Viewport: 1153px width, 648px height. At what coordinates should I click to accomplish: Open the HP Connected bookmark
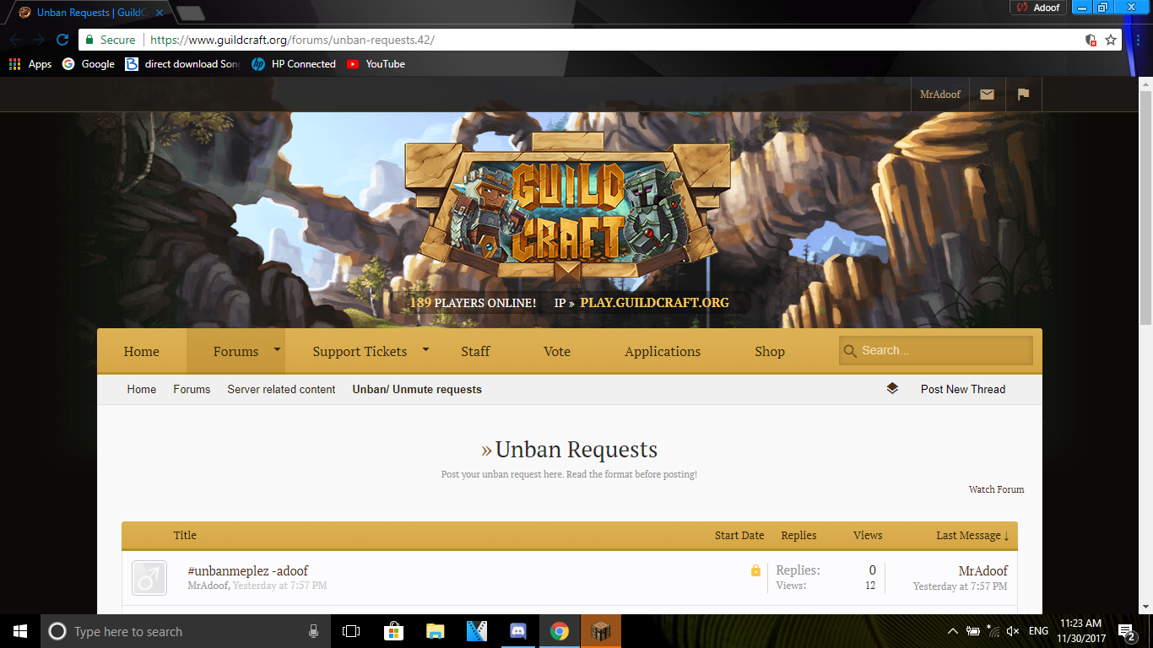[x=294, y=64]
